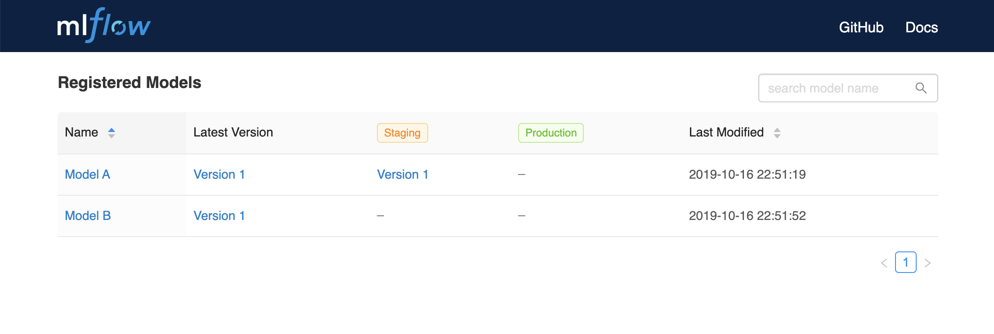The image size is (994, 334).
Task: Toggle the sort arrows beside Name
Action: [112, 133]
